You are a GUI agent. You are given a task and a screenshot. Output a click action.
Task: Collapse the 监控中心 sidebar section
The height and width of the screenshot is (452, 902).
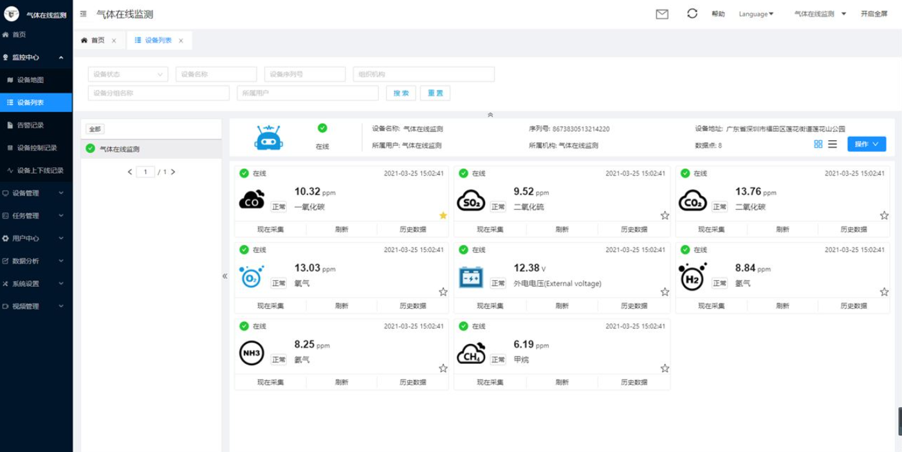36,57
